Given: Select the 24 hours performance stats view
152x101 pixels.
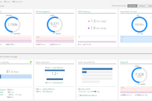Looking at the screenshot, I should [142, 6].
